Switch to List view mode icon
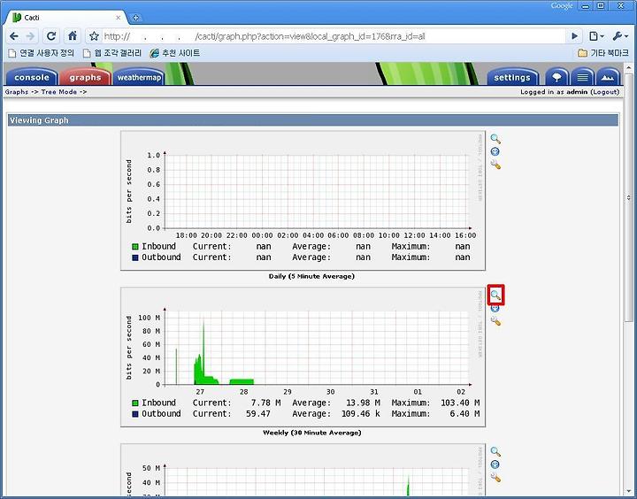 pos(582,77)
